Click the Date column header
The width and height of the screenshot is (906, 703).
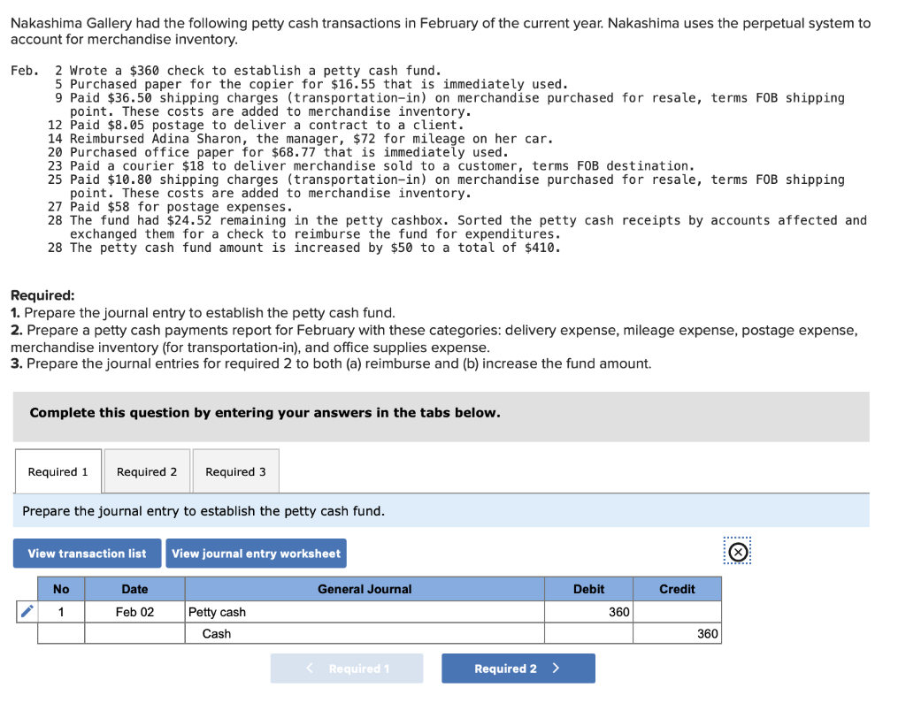134,589
